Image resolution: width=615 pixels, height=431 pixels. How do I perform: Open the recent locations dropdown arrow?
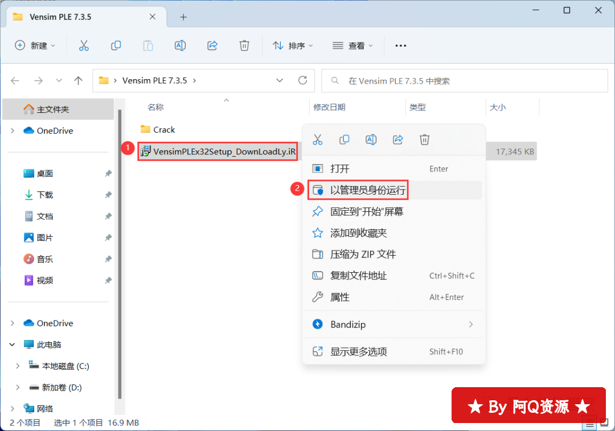[59, 80]
